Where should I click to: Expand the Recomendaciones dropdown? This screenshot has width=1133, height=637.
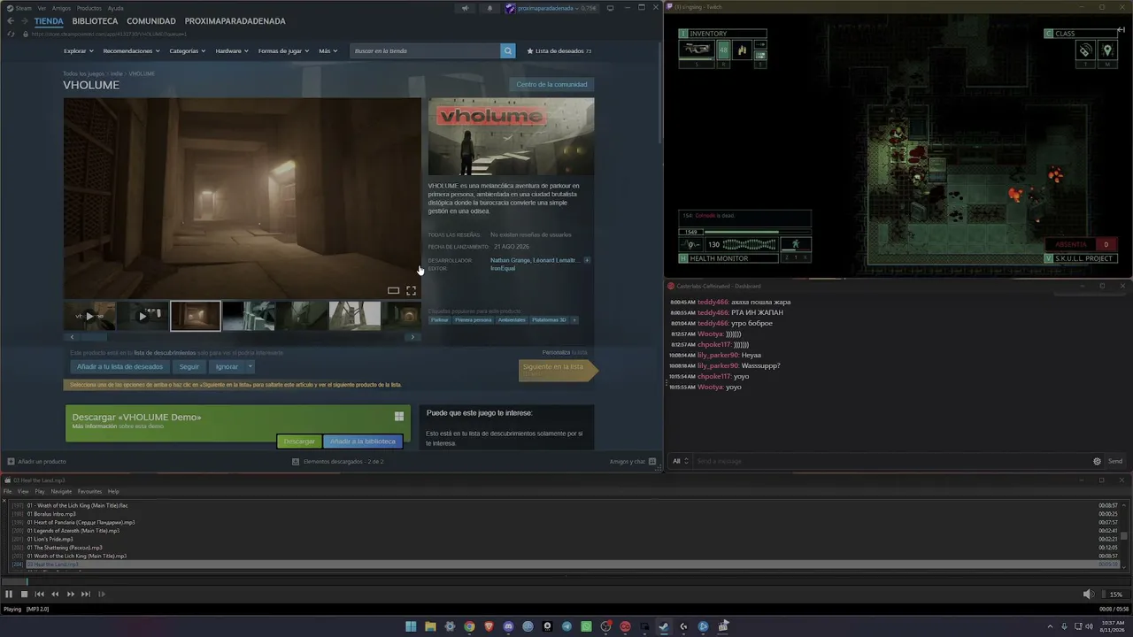131,50
